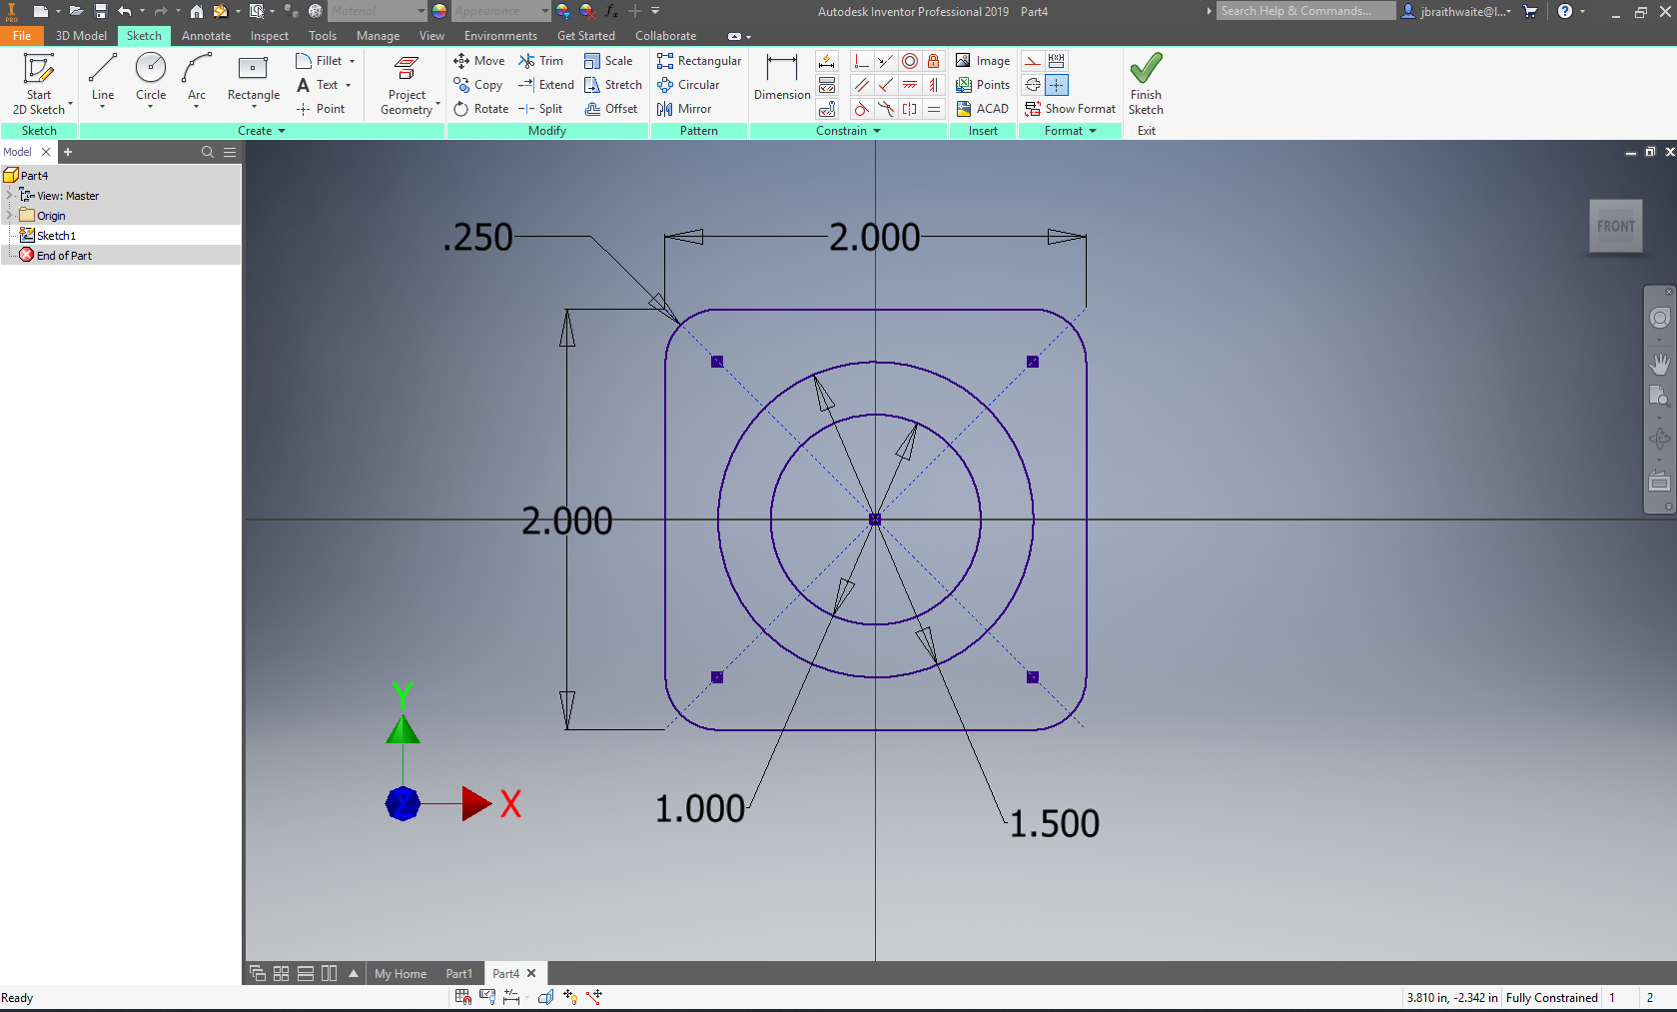Apply the Symmetric constraint

[910, 109]
